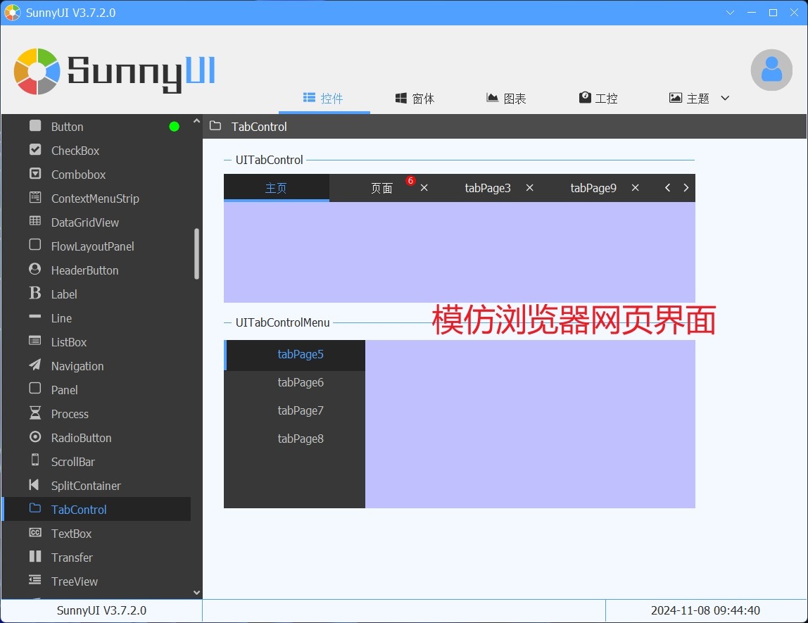Select the Process hourglass icon
This screenshot has width=808, height=623.
35,413
